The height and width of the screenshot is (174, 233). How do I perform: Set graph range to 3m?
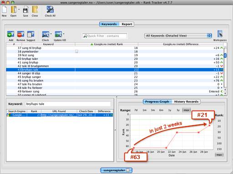tap(153, 110)
